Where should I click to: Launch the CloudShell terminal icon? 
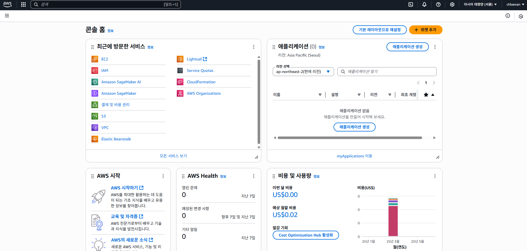pos(411,4)
